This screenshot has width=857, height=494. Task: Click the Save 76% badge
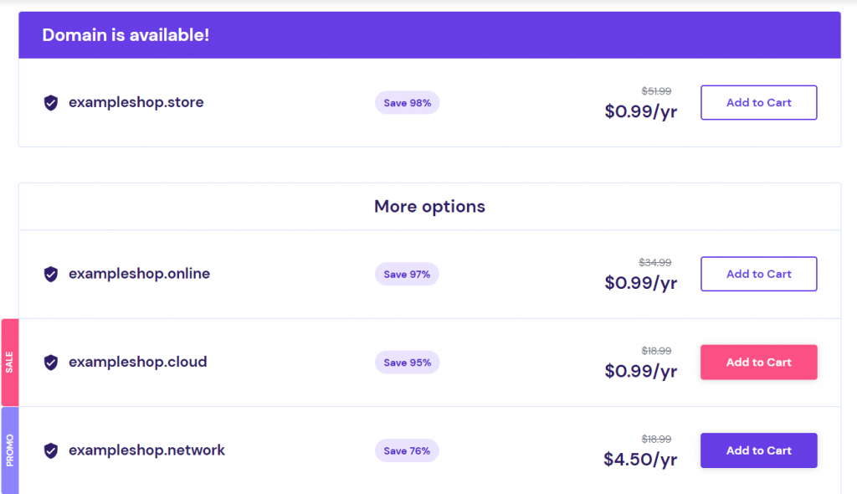tap(408, 450)
